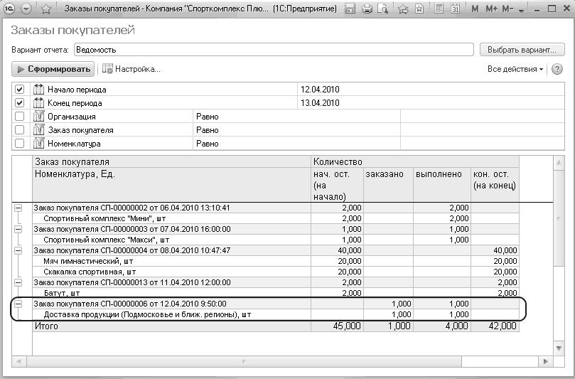Click Равно comparison in Организация row

[208, 117]
